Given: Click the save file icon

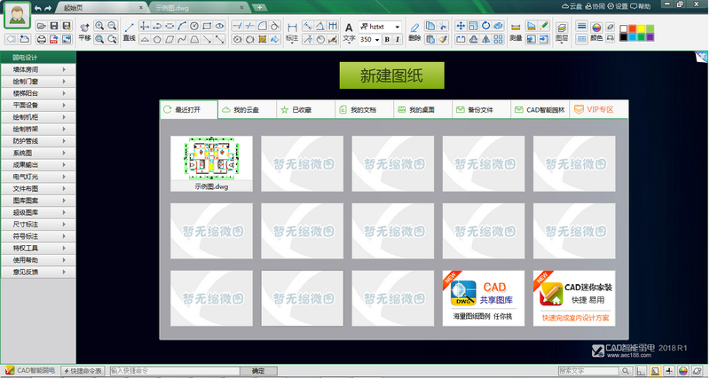Looking at the screenshot, I should (54, 26).
